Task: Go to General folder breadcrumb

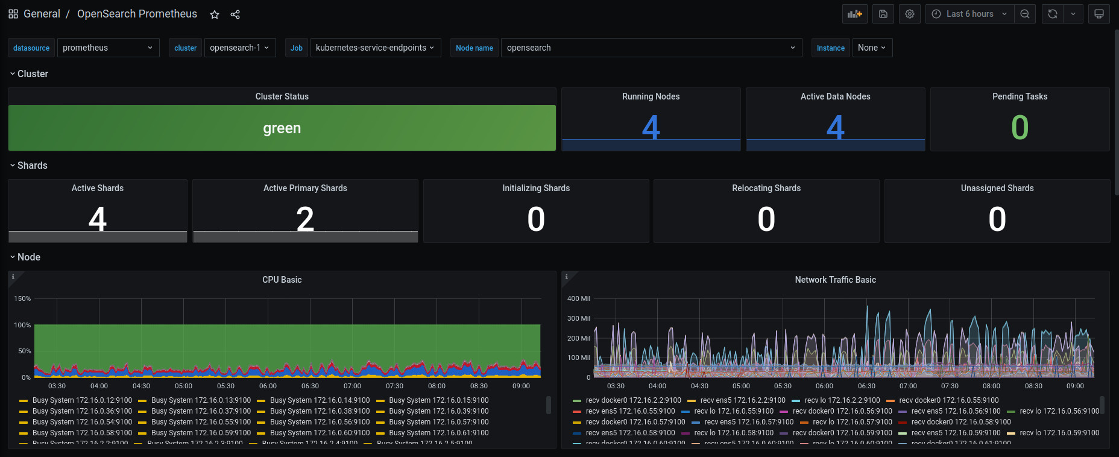Action: (42, 14)
